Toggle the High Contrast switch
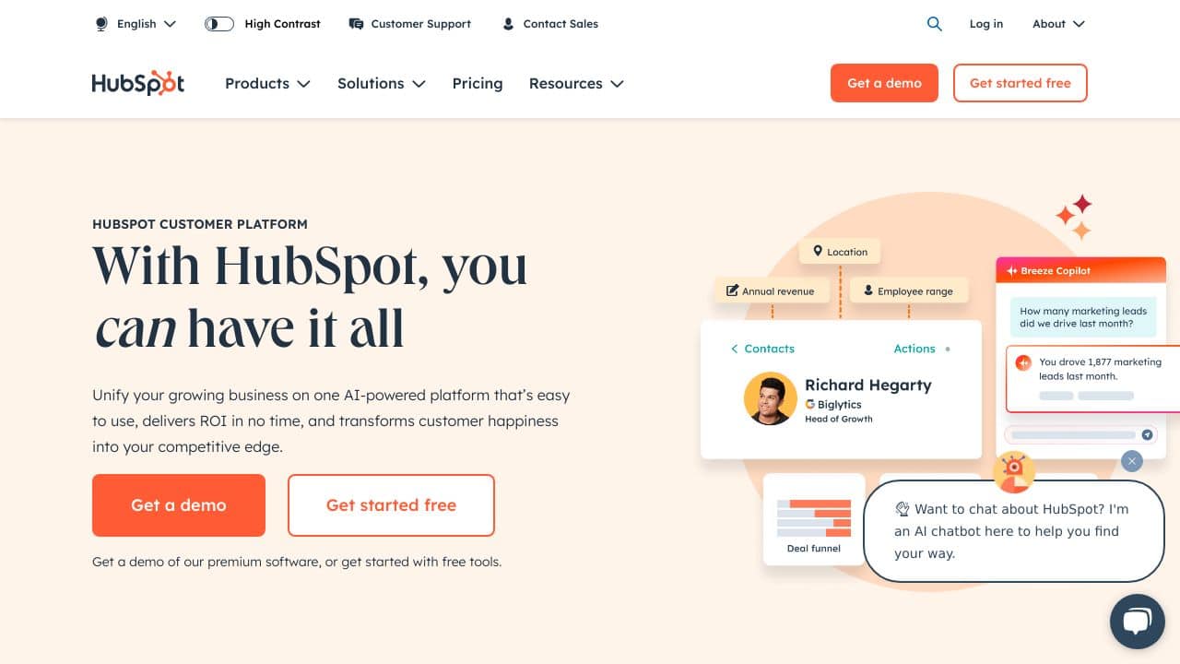The height and width of the screenshot is (664, 1180). tap(219, 24)
